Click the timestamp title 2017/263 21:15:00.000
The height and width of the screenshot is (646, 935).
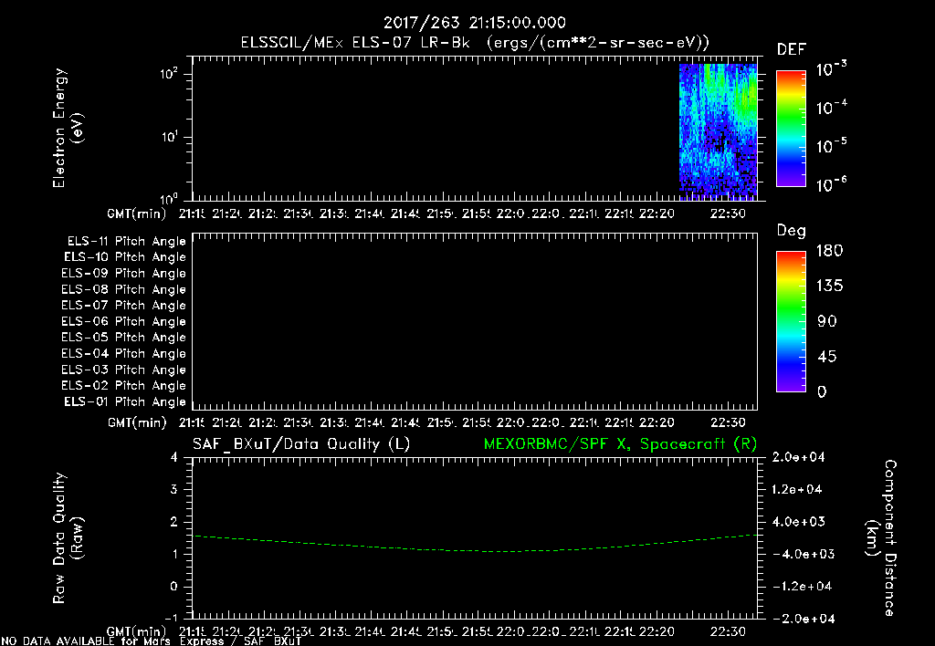474,23
